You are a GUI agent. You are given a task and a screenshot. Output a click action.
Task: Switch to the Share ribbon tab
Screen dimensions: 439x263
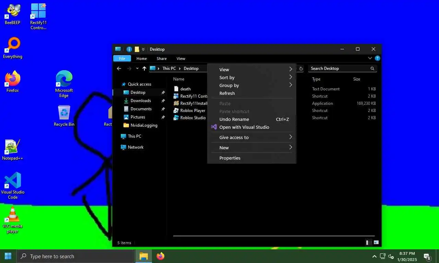tap(162, 59)
